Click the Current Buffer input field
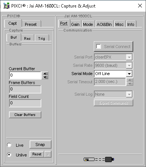Viewport: 146px width, 167px height. point(25,75)
